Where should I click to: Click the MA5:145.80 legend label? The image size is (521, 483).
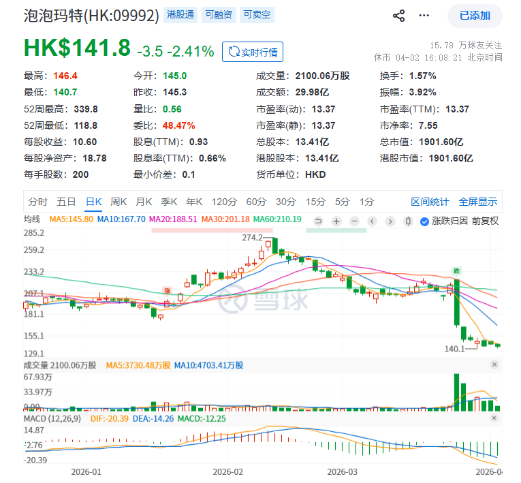click(x=71, y=219)
